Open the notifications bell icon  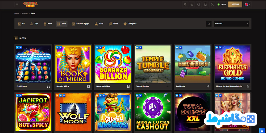pyautogui.click(x=205, y=5)
